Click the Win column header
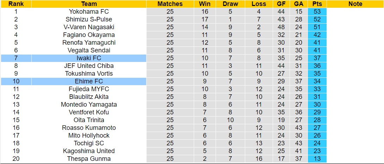 click(205, 4)
